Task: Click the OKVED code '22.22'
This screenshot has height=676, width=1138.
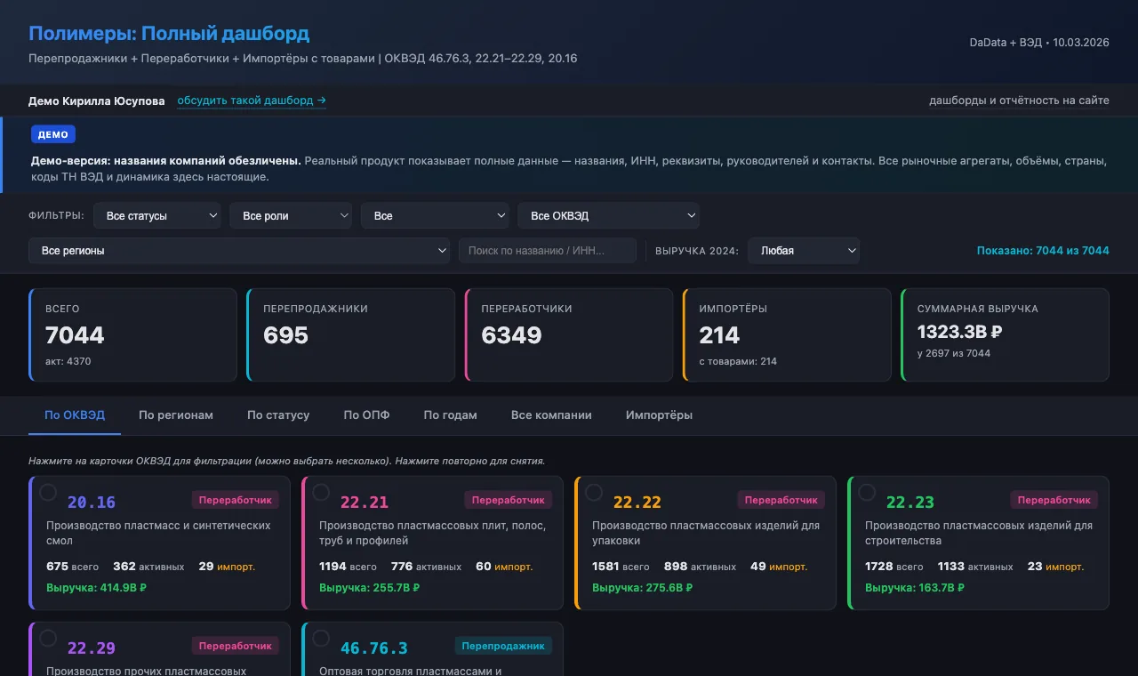Action: (x=637, y=503)
